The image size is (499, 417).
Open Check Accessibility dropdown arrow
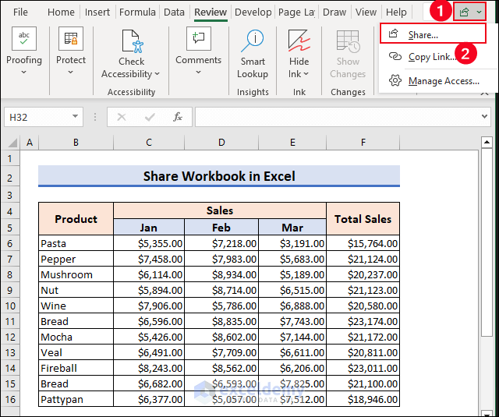pos(157,74)
